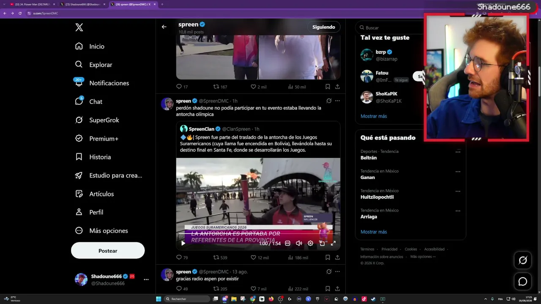Switch to the Flower Man (DELTARUNE) browser tab
Screen dimensions: 541x304
(32, 4)
